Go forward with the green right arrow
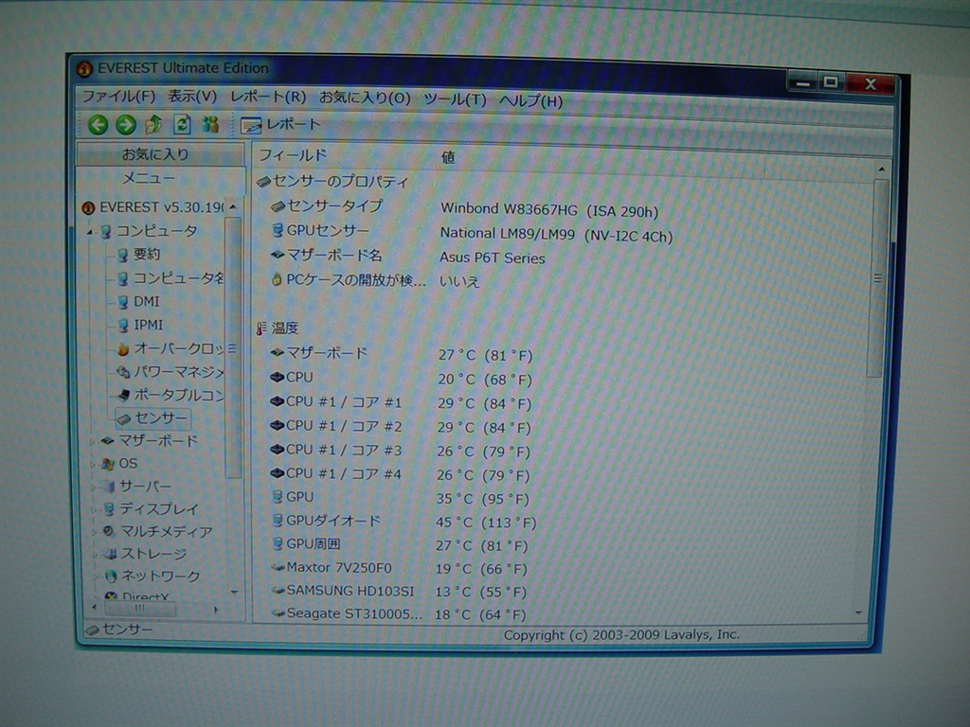Viewport: 970px width, 727px height. tap(126, 126)
